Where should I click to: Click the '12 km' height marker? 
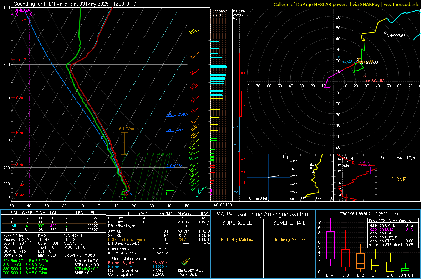click(21, 59)
